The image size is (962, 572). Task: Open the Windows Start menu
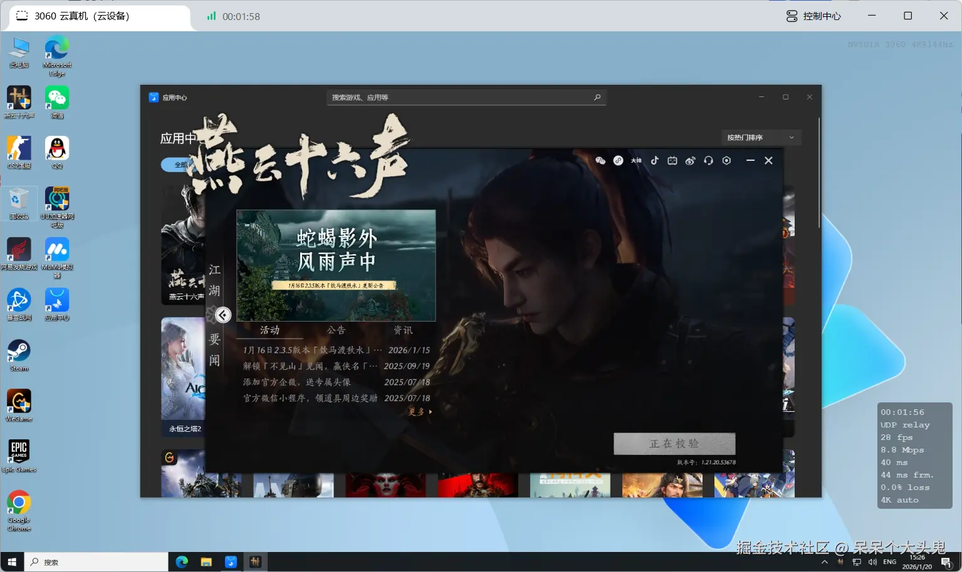point(12,562)
